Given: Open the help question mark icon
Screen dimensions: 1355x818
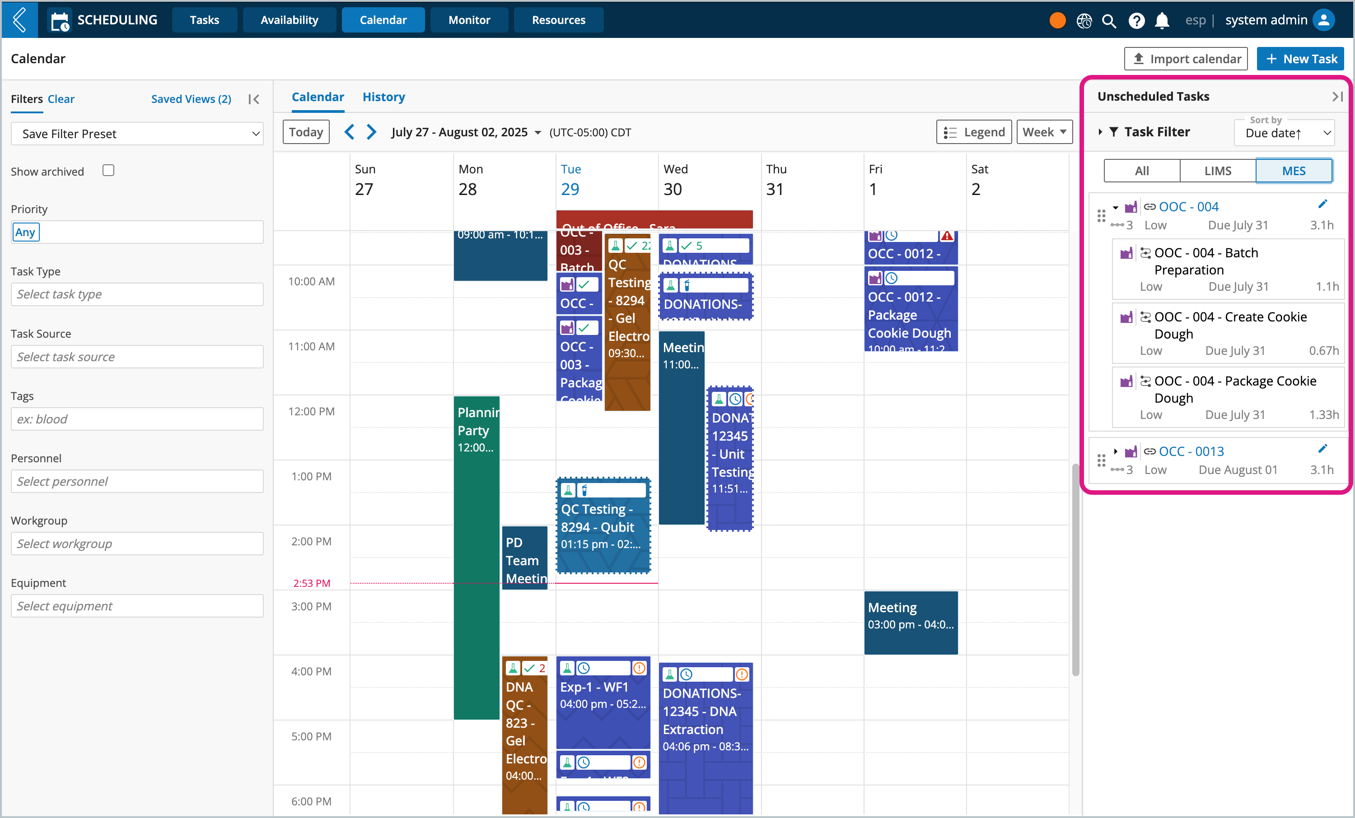Looking at the screenshot, I should coord(1136,20).
